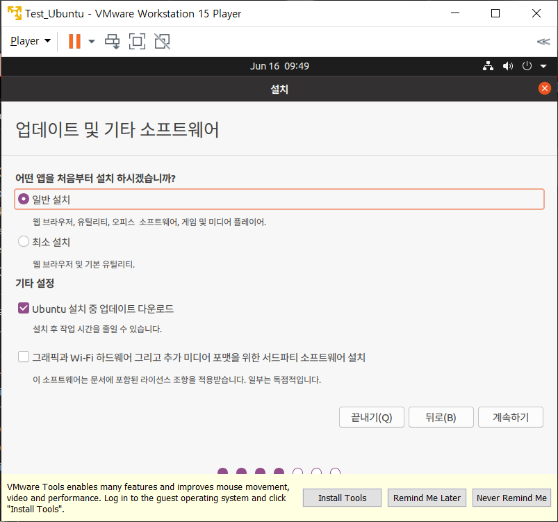Click Never Remind Me button
Screen dimensions: 558x522
coord(511,498)
